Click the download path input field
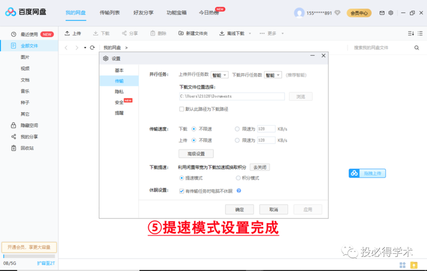 click(232, 97)
